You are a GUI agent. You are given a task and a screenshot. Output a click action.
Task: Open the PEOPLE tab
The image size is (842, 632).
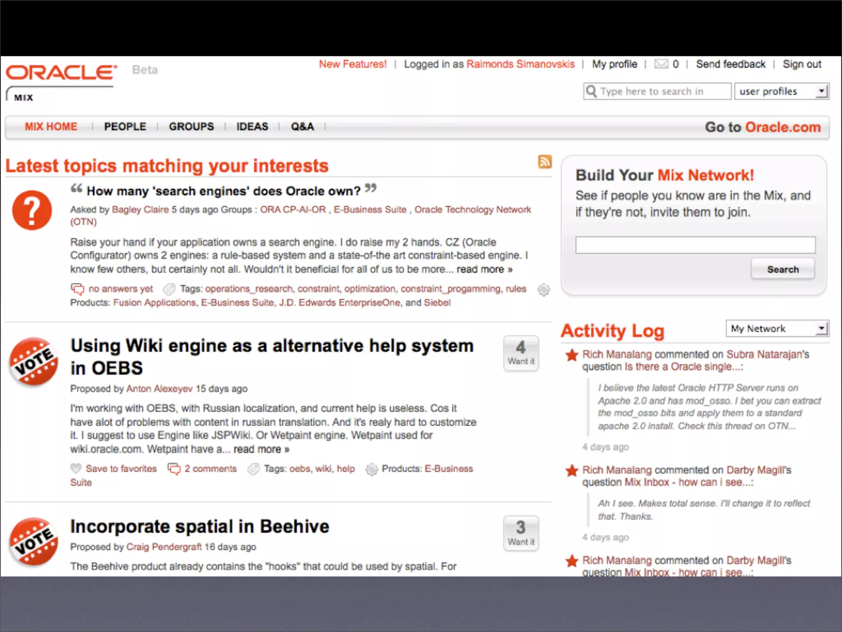125,126
